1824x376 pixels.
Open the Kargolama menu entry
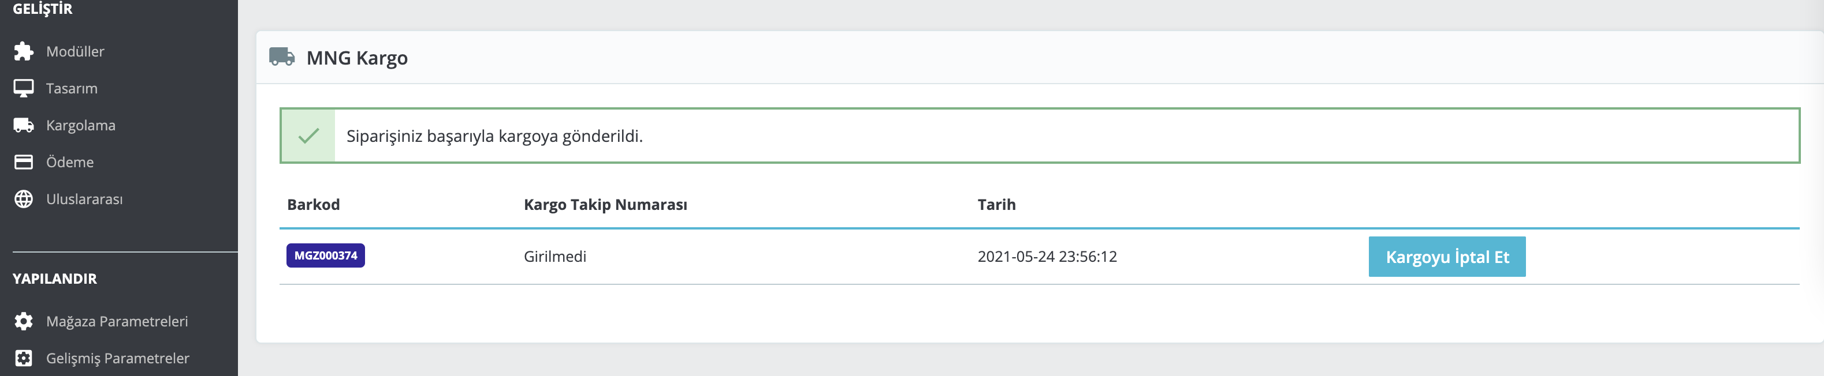[81, 125]
